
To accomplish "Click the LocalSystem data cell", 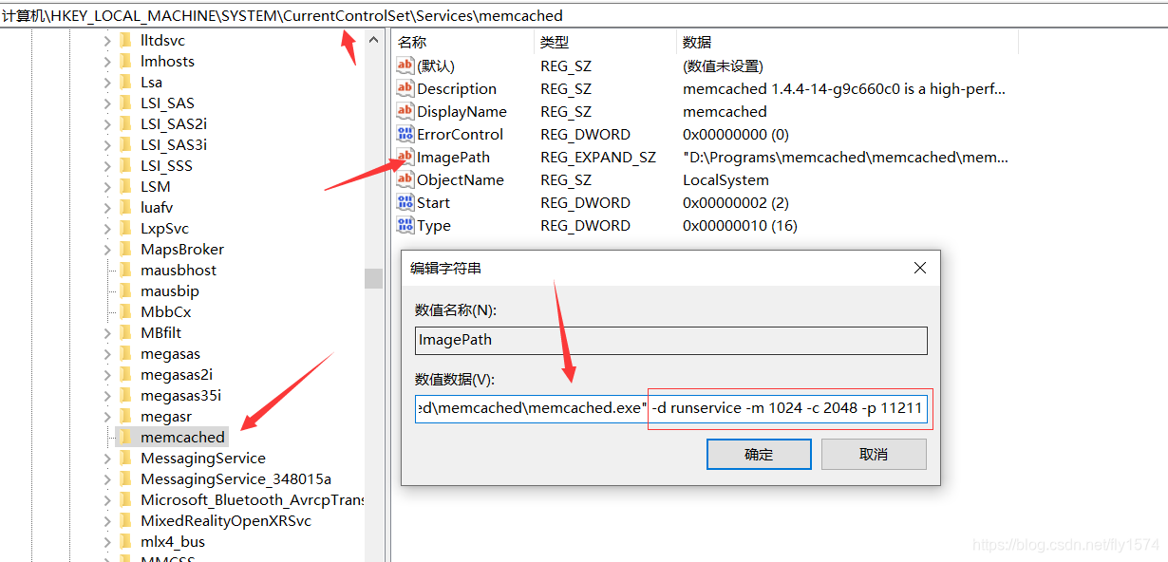I will [x=725, y=179].
